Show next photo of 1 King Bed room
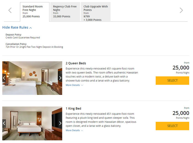Screen dimensions: 193x143 click(x=60, y=123)
